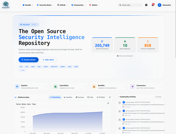176x134 pixels.
Task: Open the Admin dropdown menu
Action: [94, 5]
